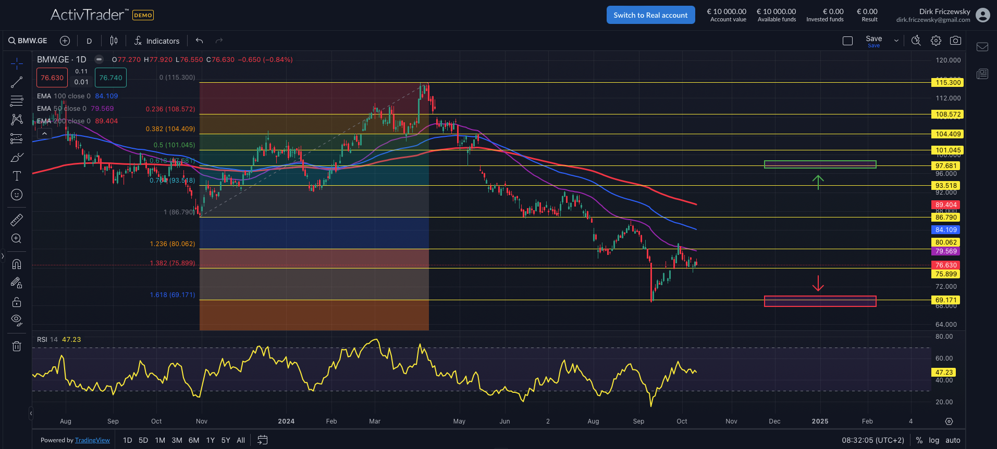Screen dimensions: 997x449
Task: Select the trend line drawing tool
Action: (17, 82)
